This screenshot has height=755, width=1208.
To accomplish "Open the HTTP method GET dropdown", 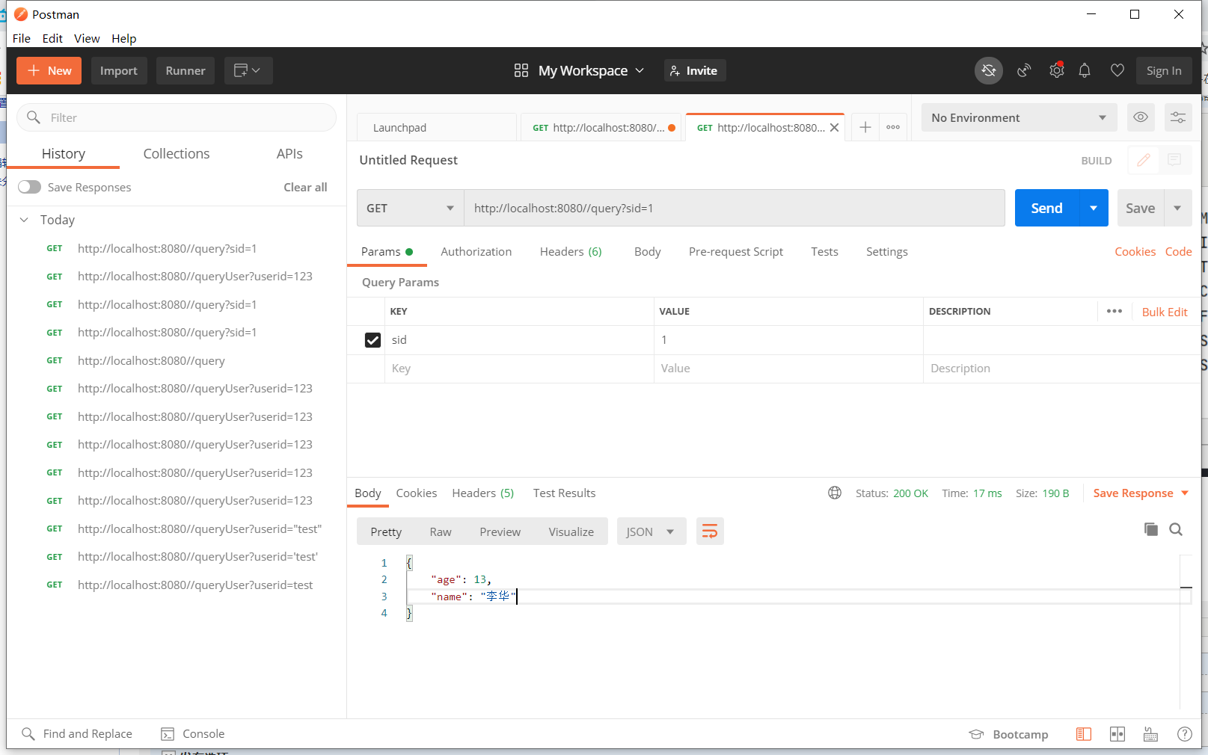I will (410, 208).
